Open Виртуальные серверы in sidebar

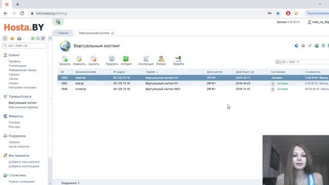[x=23, y=107]
